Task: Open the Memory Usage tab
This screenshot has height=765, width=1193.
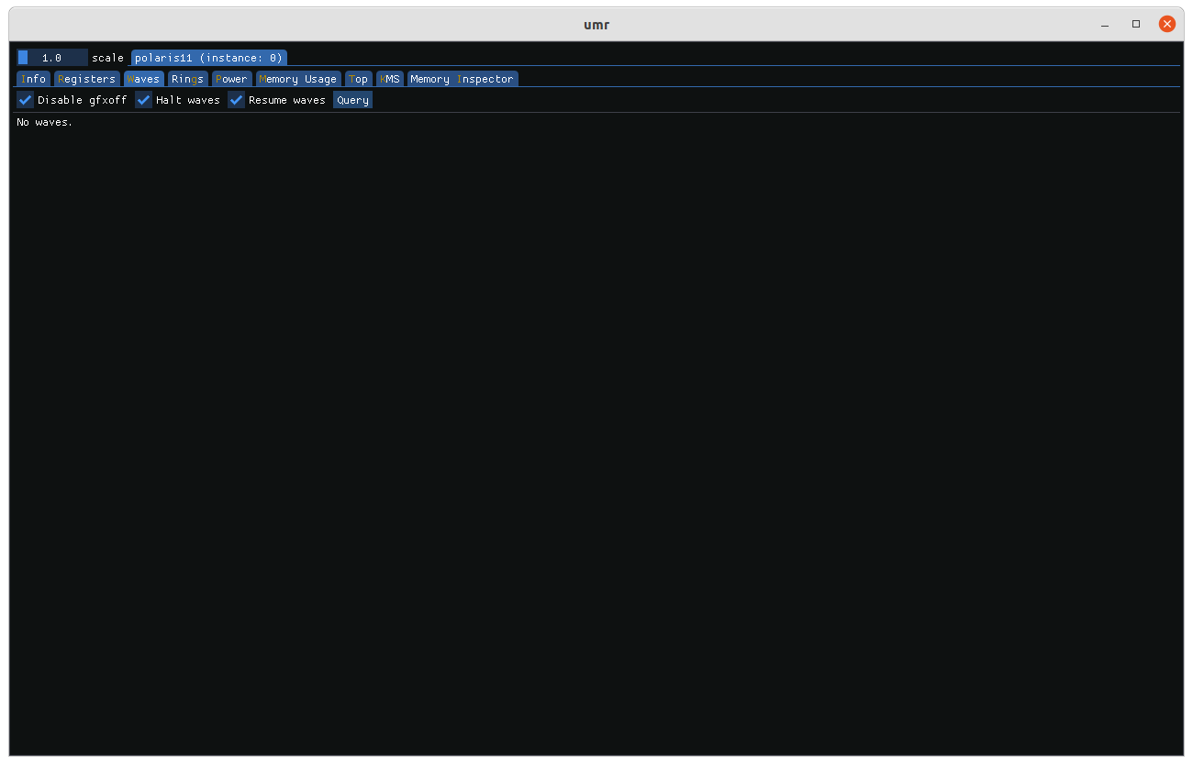Action: click(x=298, y=79)
